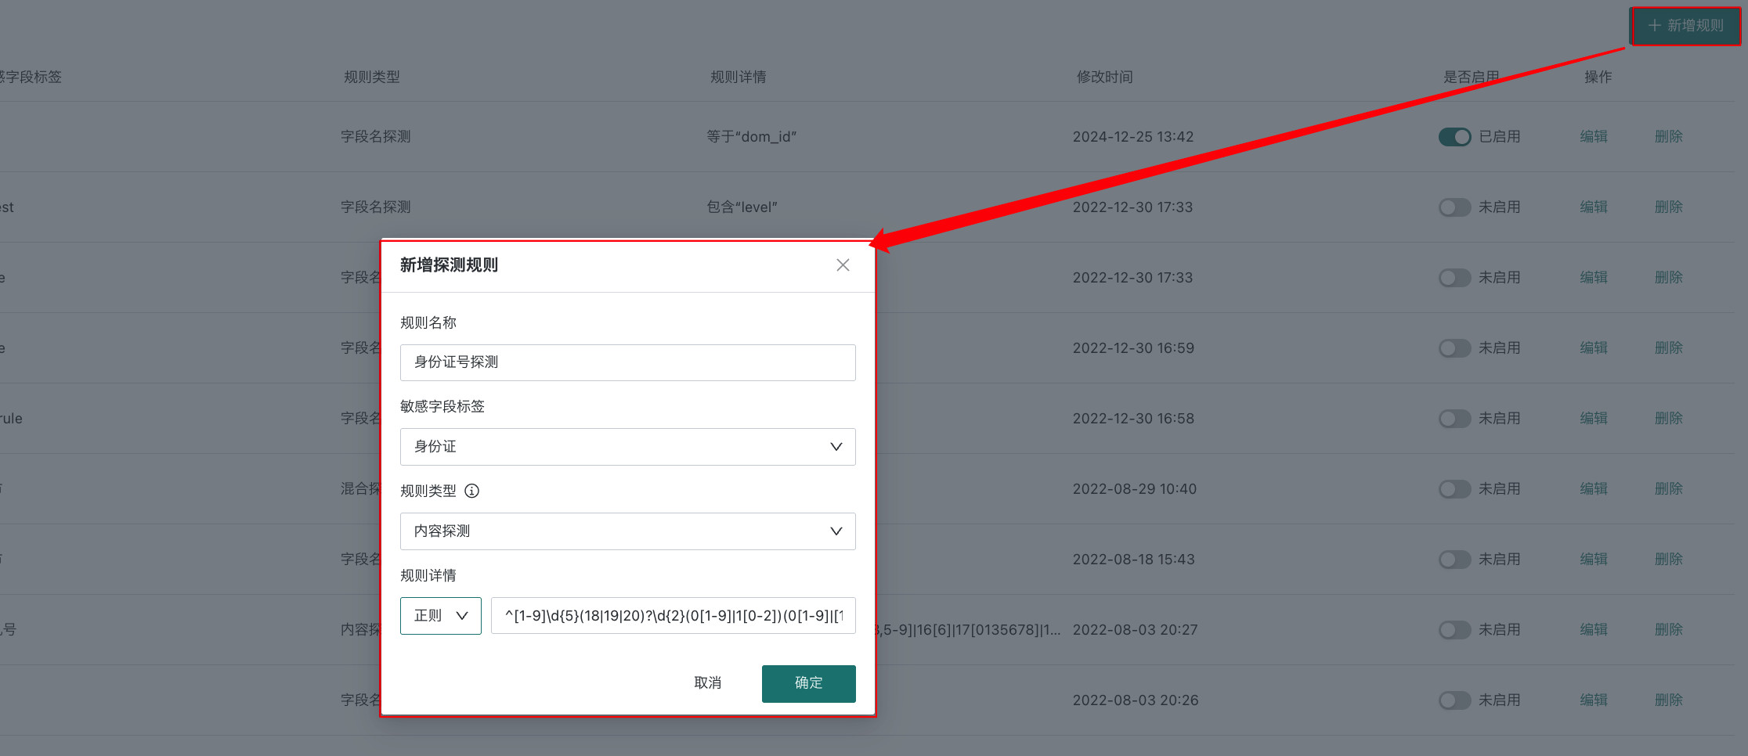Edit the rule modified 2024-12-25 13:42
The width and height of the screenshot is (1748, 756).
click(1593, 137)
